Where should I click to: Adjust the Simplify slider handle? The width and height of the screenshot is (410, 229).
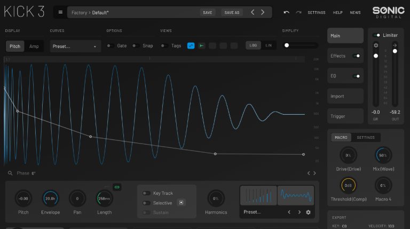pos(287,46)
